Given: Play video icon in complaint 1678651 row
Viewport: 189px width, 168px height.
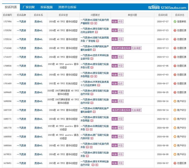Looking at the screenshot, I should click(x=97, y=165).
